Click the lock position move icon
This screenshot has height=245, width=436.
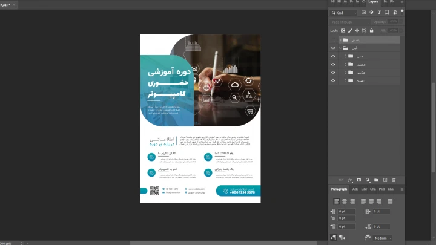pos(358,30)
